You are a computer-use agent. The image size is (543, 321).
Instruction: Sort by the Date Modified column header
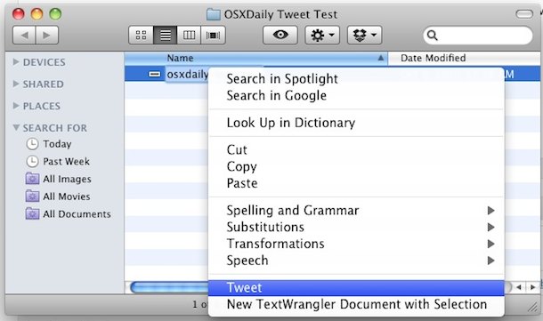(464, 58)
